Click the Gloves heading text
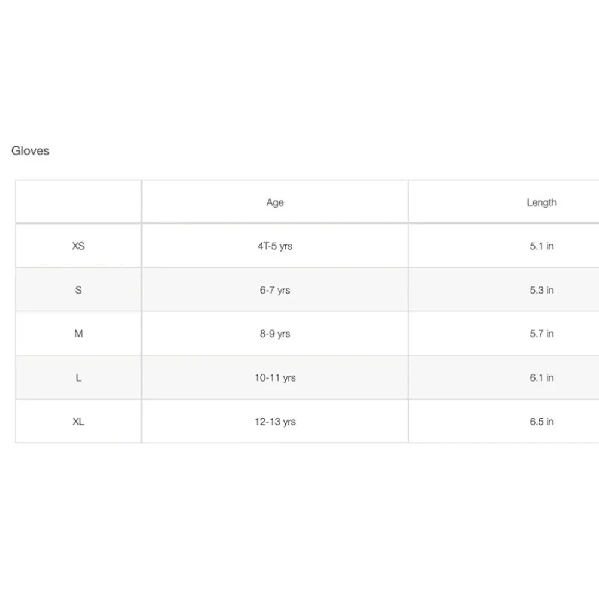The width and height of the screenshot is (599, 599). (30, 151)
